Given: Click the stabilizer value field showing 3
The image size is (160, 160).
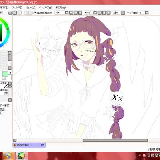Looking at the screenshot, I should coord(142,13).
